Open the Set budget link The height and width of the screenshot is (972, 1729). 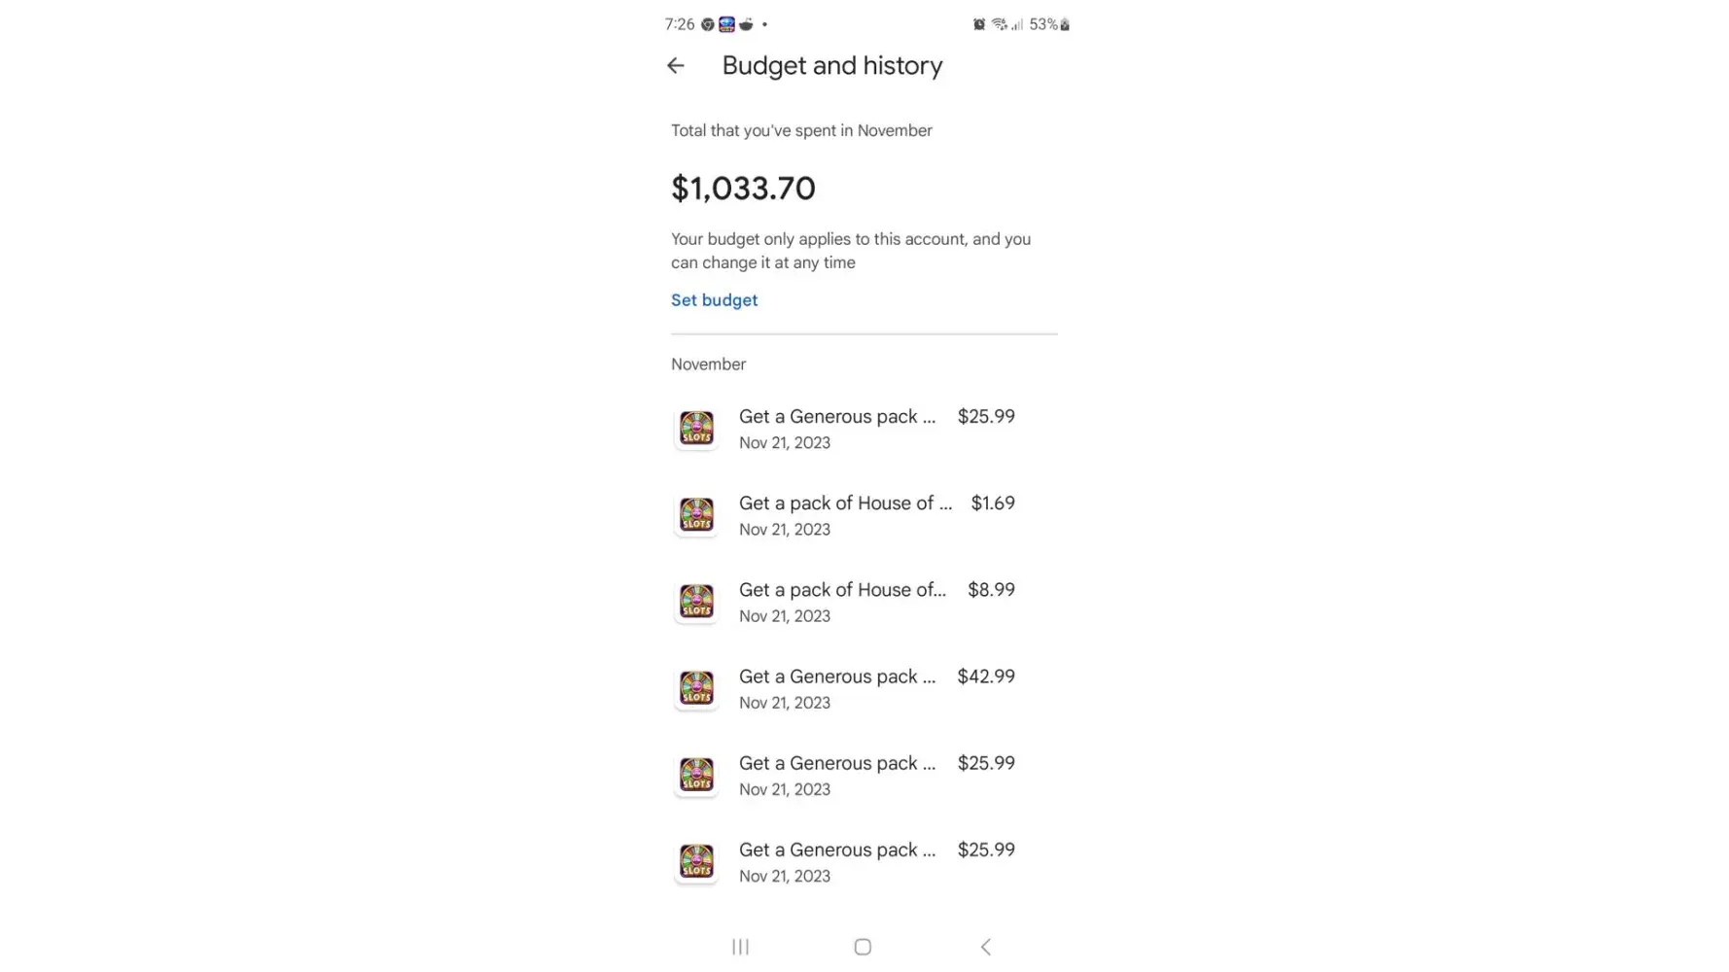tap(714, 300)
